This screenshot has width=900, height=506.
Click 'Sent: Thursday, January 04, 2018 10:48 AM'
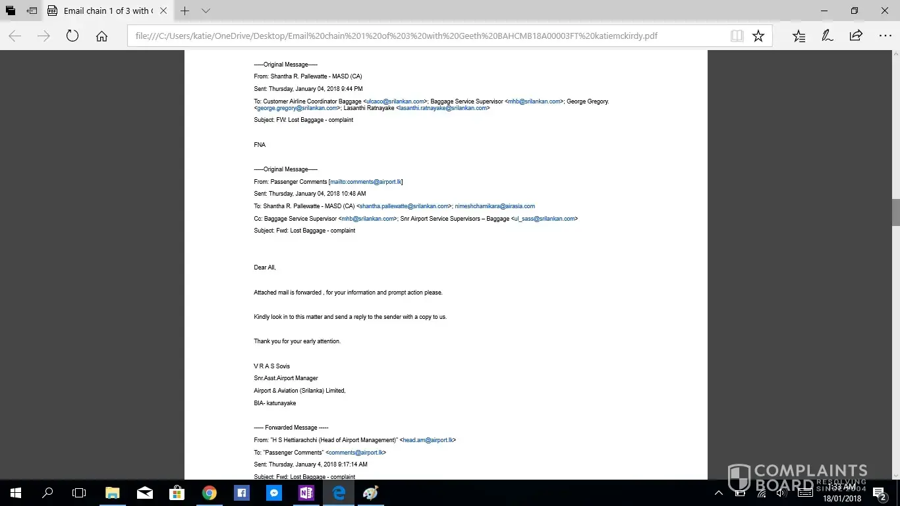coord(310,194)
